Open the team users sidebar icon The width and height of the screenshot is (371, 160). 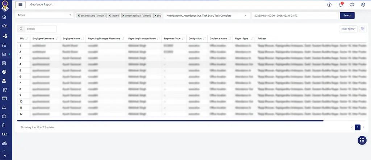4,26
